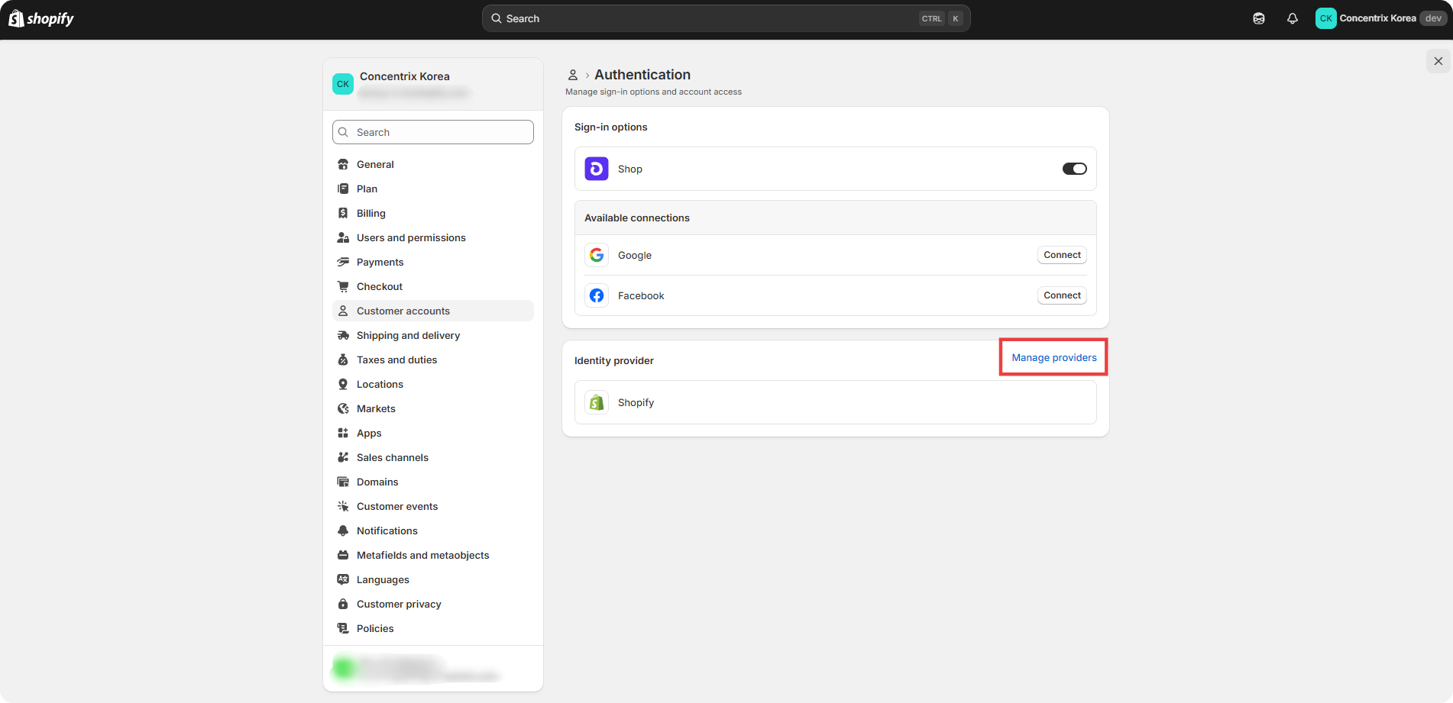Open Shipping and delivery settings
Screen dimensions: 1453x703
coord(433,335)
